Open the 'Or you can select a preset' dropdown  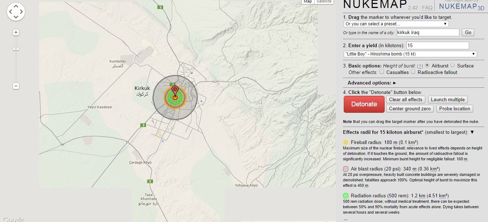click(396, 24)
